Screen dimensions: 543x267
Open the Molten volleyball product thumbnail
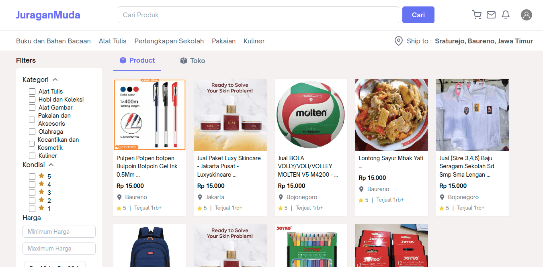tap(311, 115)
